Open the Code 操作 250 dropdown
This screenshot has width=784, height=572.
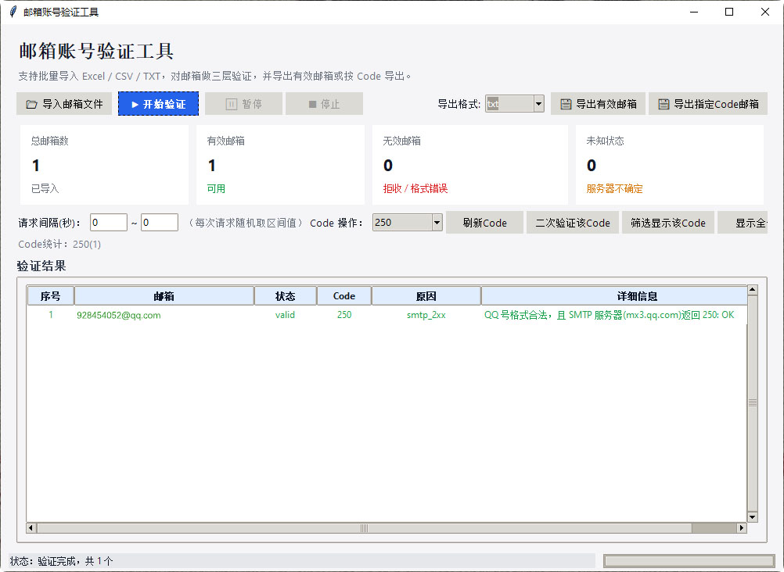pos(437,222)
